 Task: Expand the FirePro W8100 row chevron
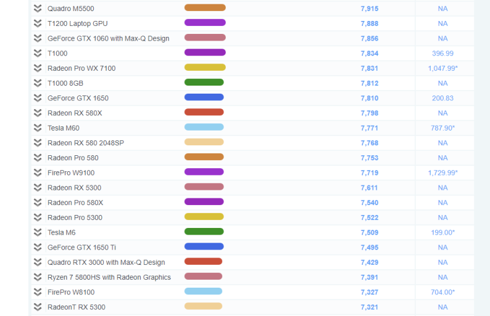(x=38, y=293)
